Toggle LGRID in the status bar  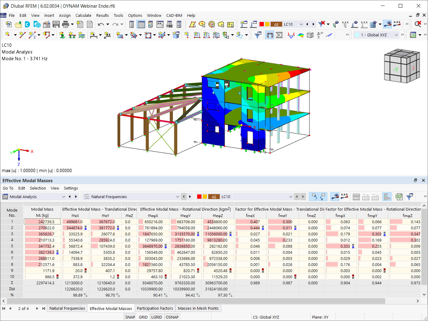(157, 317)
